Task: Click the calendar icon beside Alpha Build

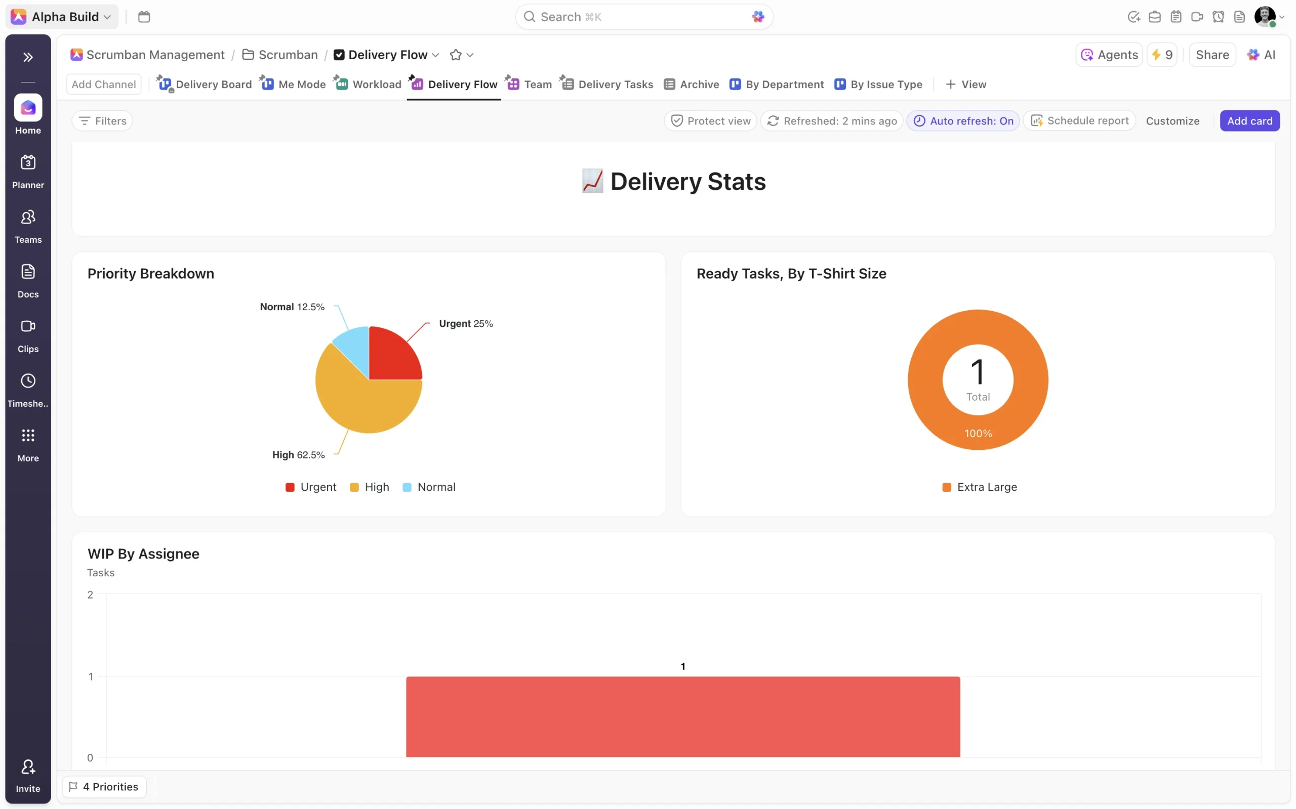Action: 144,17
